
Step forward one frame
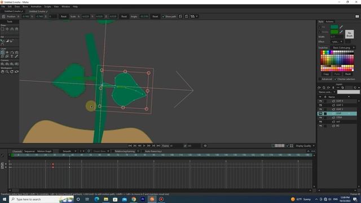149,145
